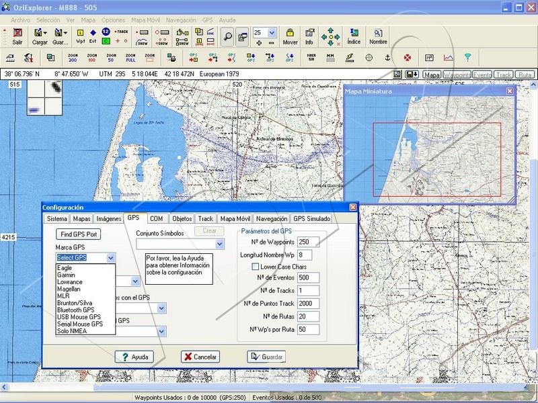538x403 pixels.
Task: Toggle the Mapa button in coordinate bar
Action: [x=432, y=75]
